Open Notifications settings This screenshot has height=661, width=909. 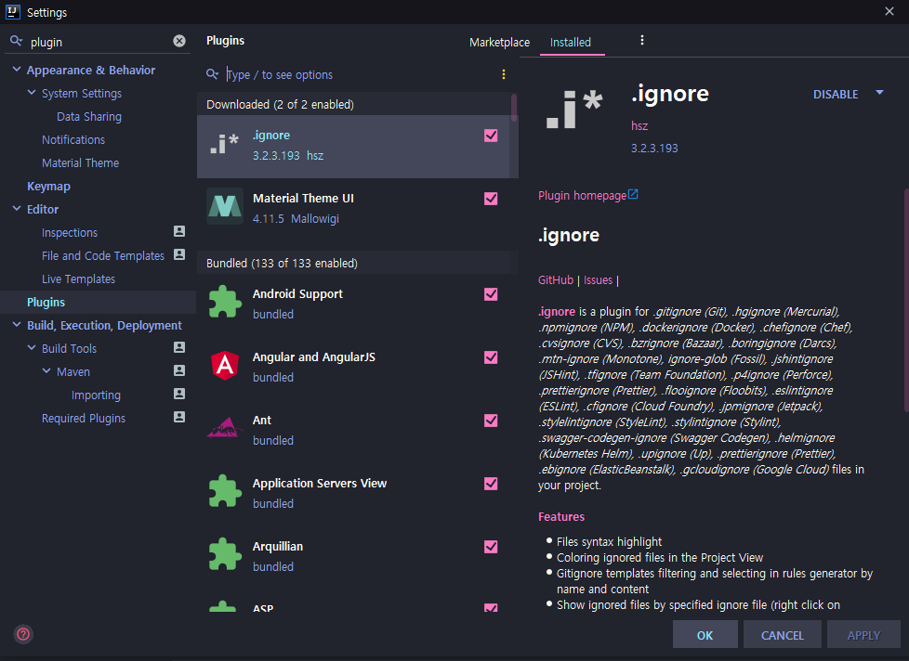click(73, 139)
